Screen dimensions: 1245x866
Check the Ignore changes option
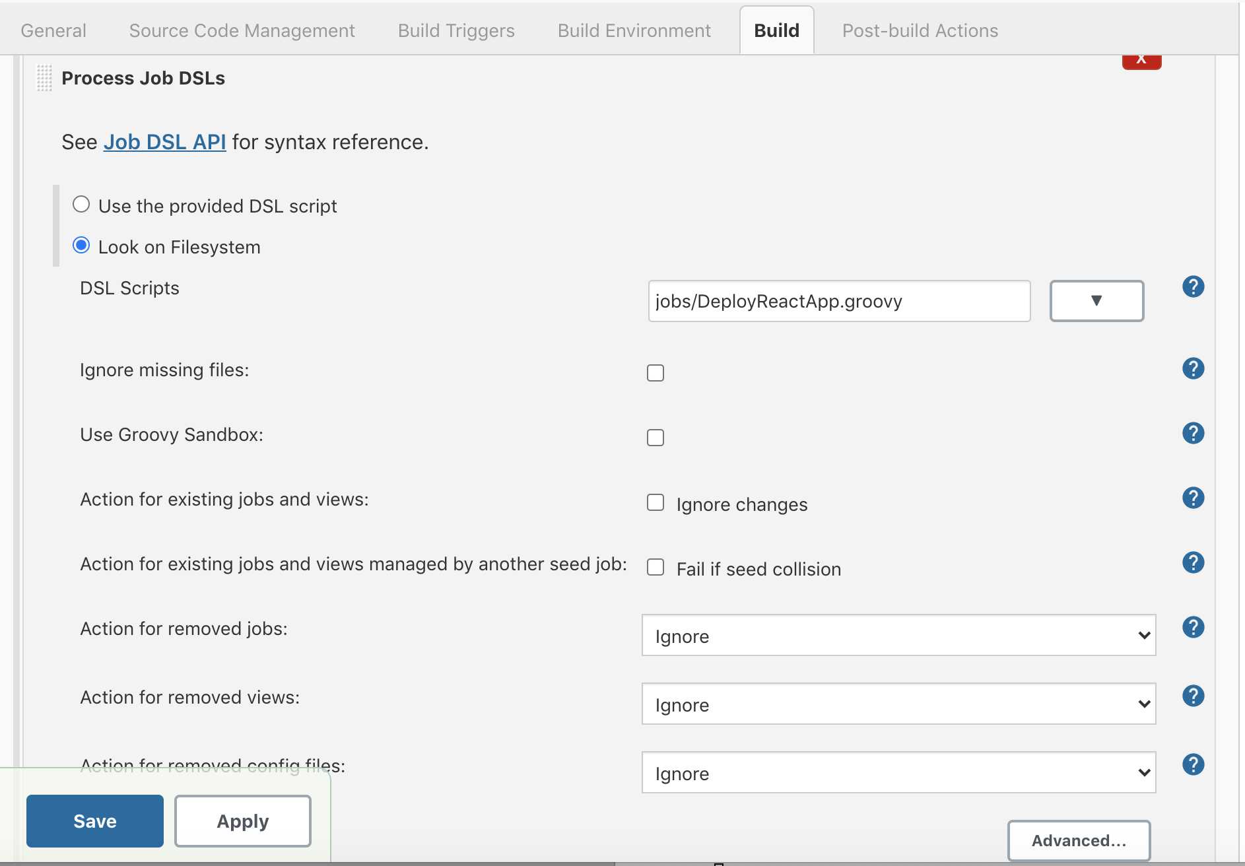click(656, 503)
